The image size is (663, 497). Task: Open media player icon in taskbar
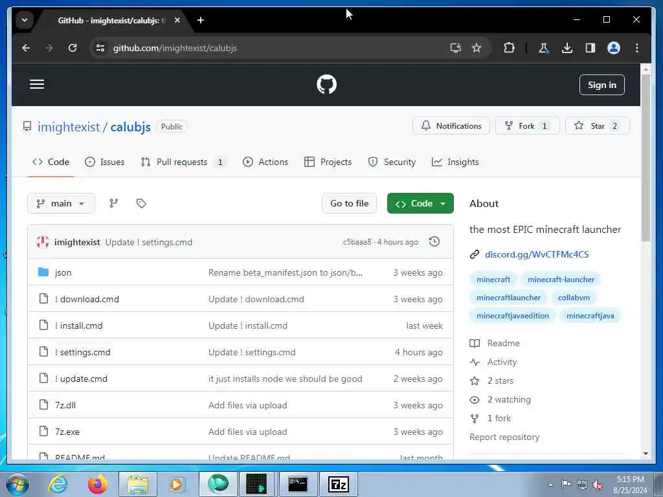(177, 484)
